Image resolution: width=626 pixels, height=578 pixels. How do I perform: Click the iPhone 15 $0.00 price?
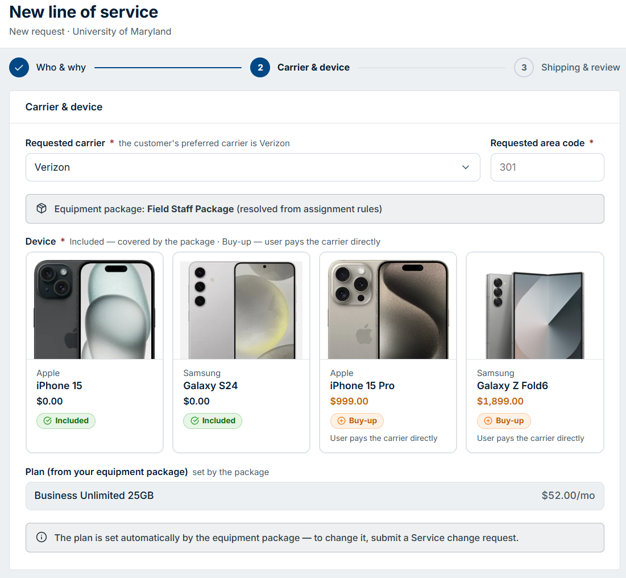49,401
